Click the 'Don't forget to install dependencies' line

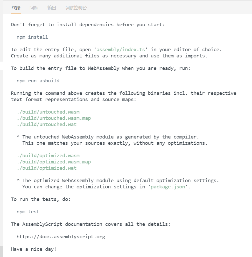(x=88, y=25)
